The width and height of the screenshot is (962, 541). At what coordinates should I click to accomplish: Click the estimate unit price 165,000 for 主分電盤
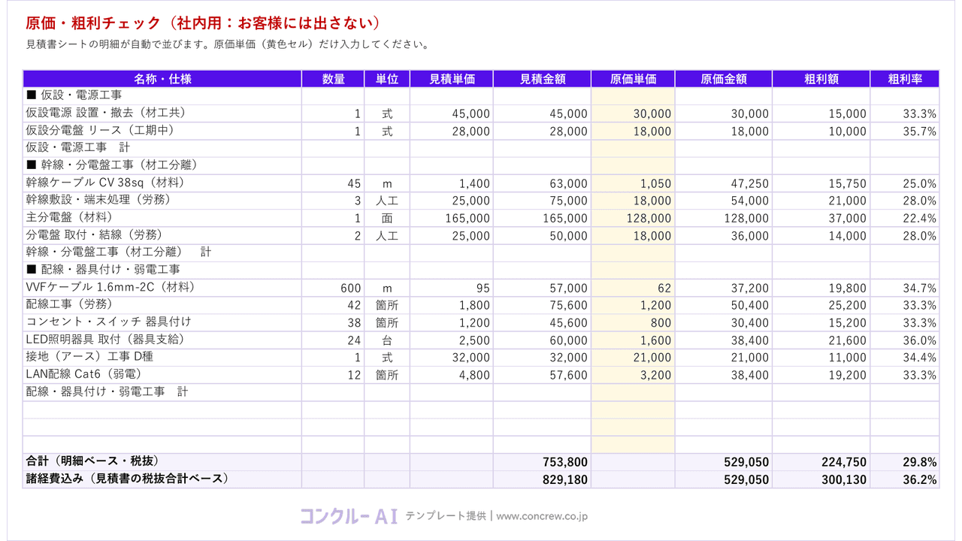click(467, 219)
